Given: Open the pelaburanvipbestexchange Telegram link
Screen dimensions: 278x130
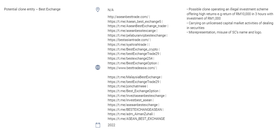Looking at the screenshot, I should click(x=137, y=35).
